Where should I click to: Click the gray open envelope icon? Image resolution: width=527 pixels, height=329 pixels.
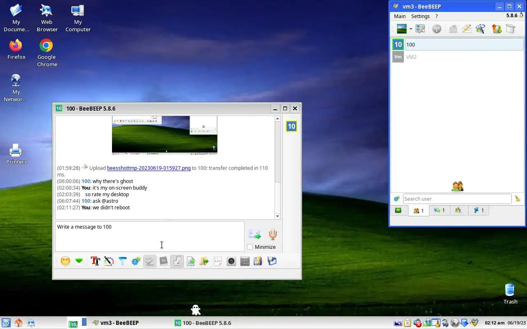click(453, 29)
